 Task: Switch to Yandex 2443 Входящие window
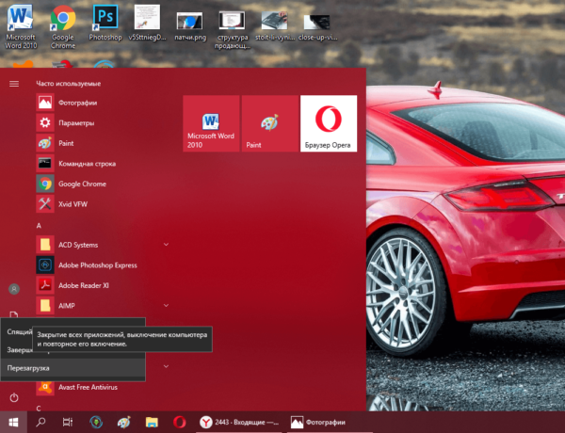point(239,422)
